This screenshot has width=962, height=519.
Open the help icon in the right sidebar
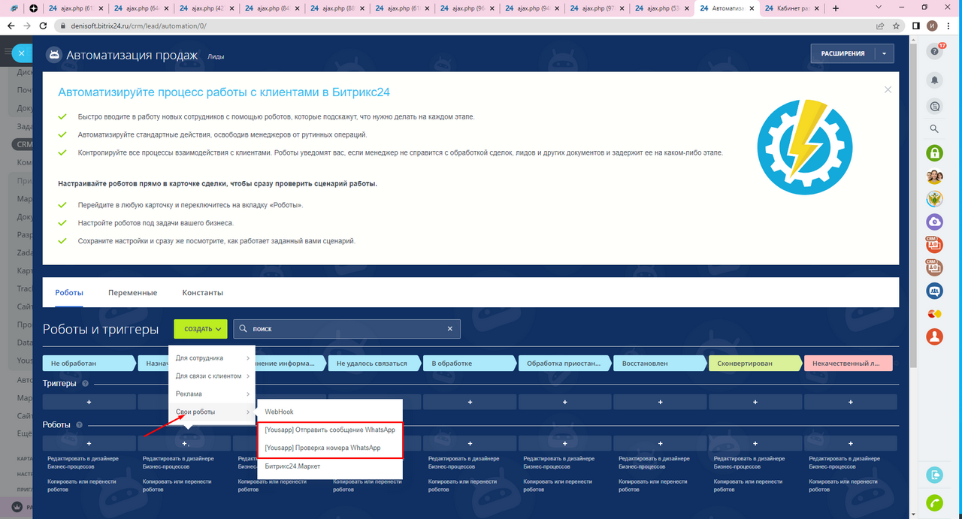click(935, 52)
